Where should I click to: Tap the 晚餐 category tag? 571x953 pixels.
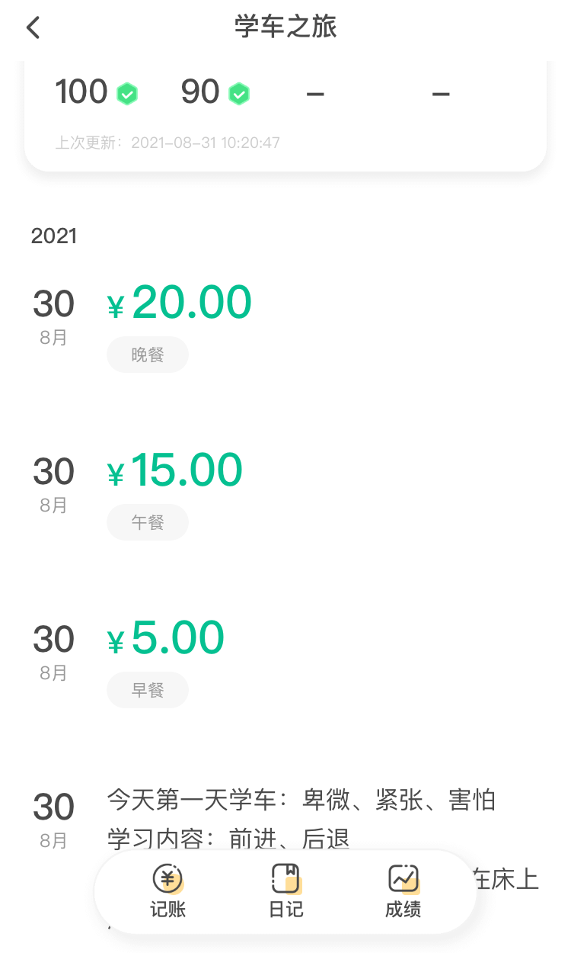point(147,355)
